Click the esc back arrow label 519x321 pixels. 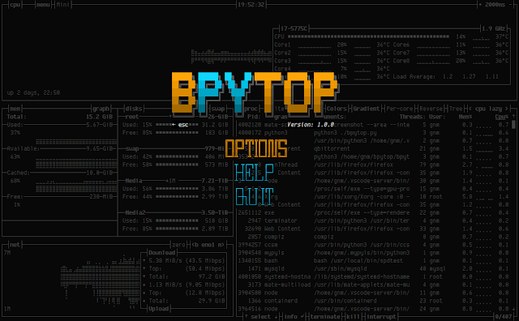pyautogui.click(x=180, y=125)
